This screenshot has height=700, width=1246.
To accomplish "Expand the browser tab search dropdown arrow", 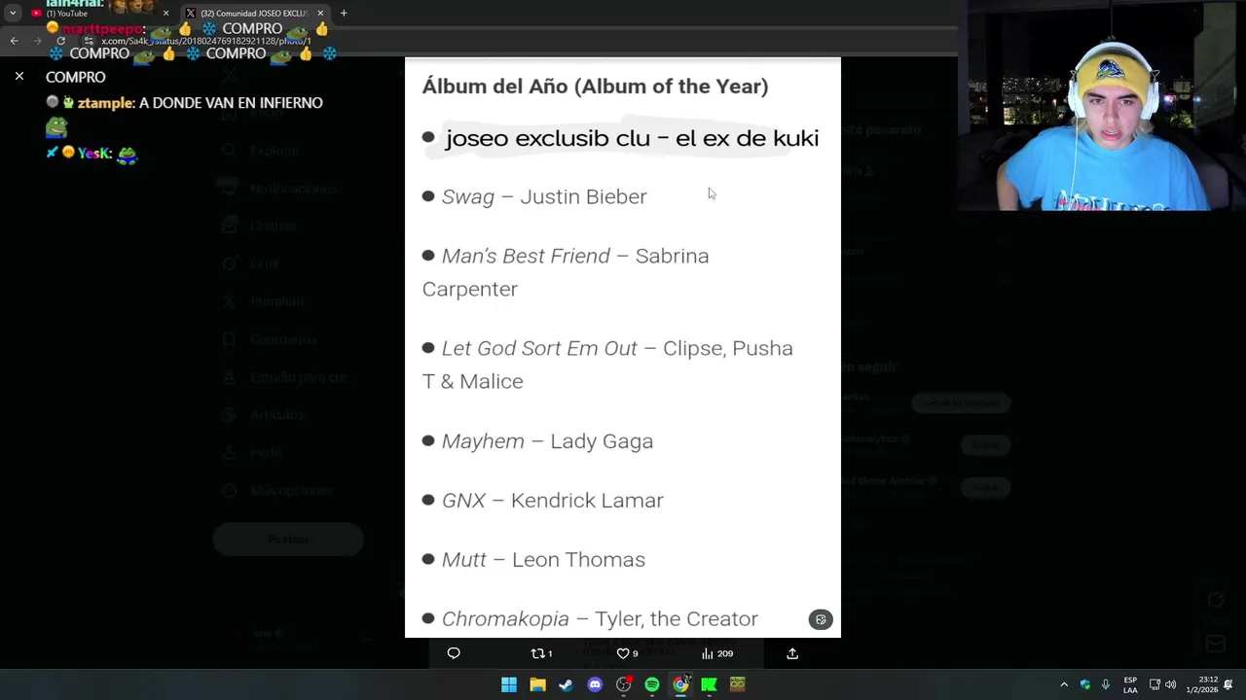I will tap(13, 14).
